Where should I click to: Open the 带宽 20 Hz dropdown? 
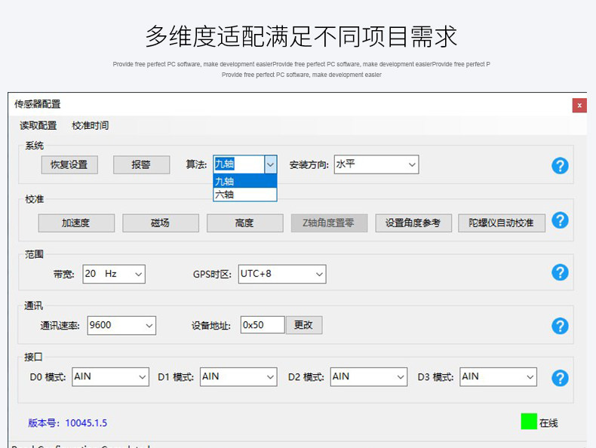114,274
